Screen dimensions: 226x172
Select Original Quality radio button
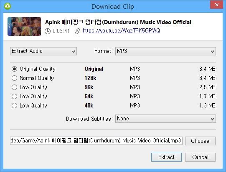[15, 69]
